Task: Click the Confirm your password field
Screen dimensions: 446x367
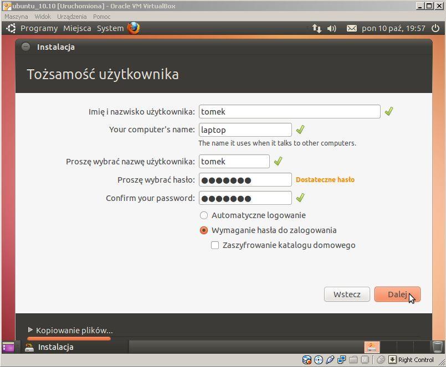Action: click(x=245, y=198)
